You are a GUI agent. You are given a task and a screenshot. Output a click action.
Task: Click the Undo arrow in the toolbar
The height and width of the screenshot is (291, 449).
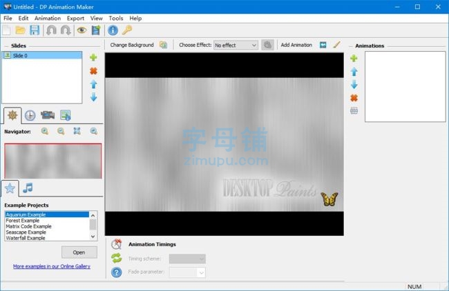tap(52, 30)
